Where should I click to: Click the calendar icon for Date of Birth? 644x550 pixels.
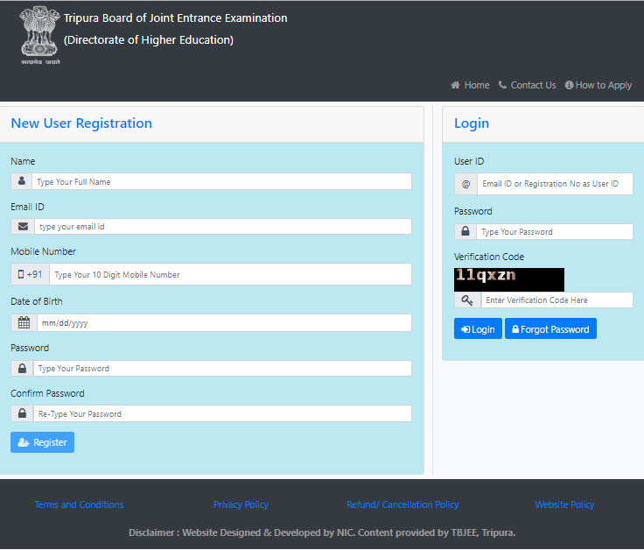24,322
